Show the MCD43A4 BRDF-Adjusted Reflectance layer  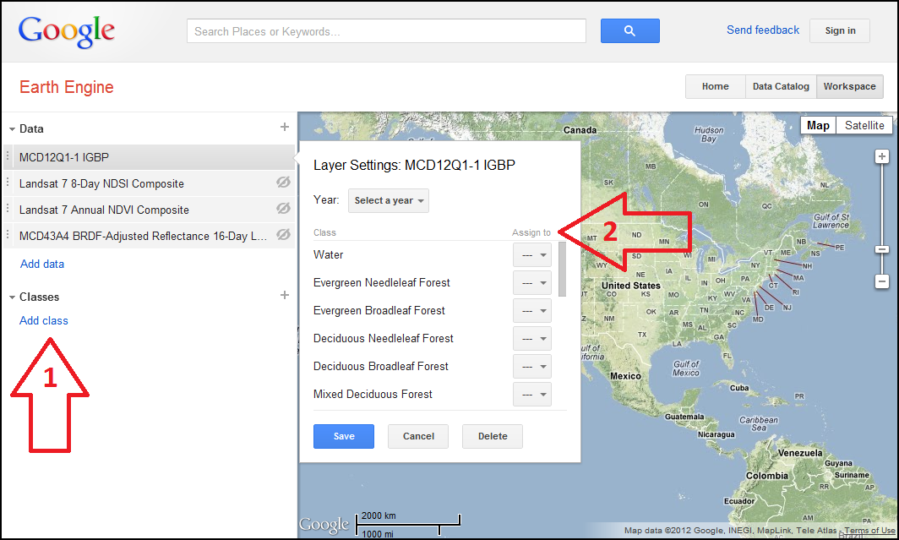point(283,234)
